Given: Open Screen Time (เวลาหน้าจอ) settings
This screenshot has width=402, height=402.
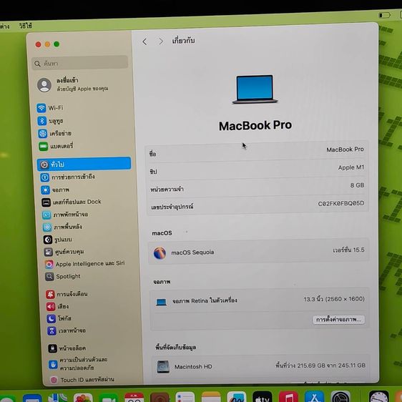Looking at the screenshot, I should tap(67, 330).
